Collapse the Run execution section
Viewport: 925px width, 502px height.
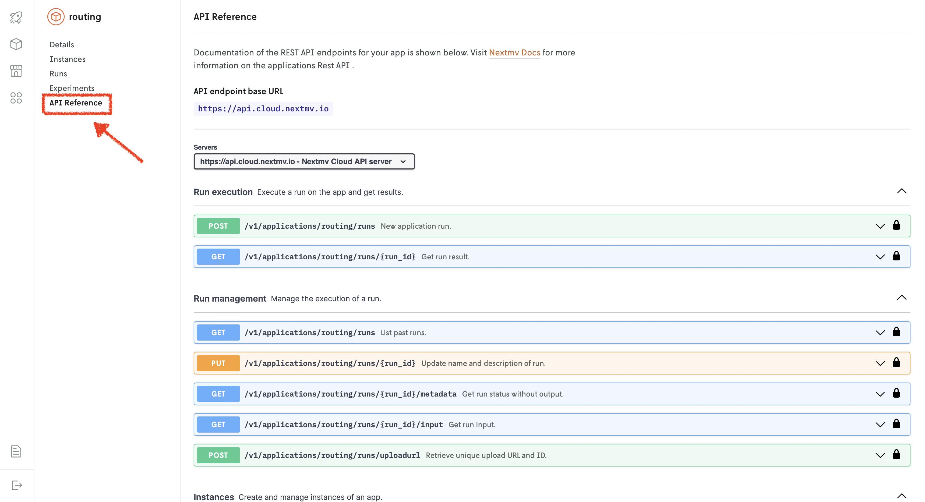[x=902, y=191]
